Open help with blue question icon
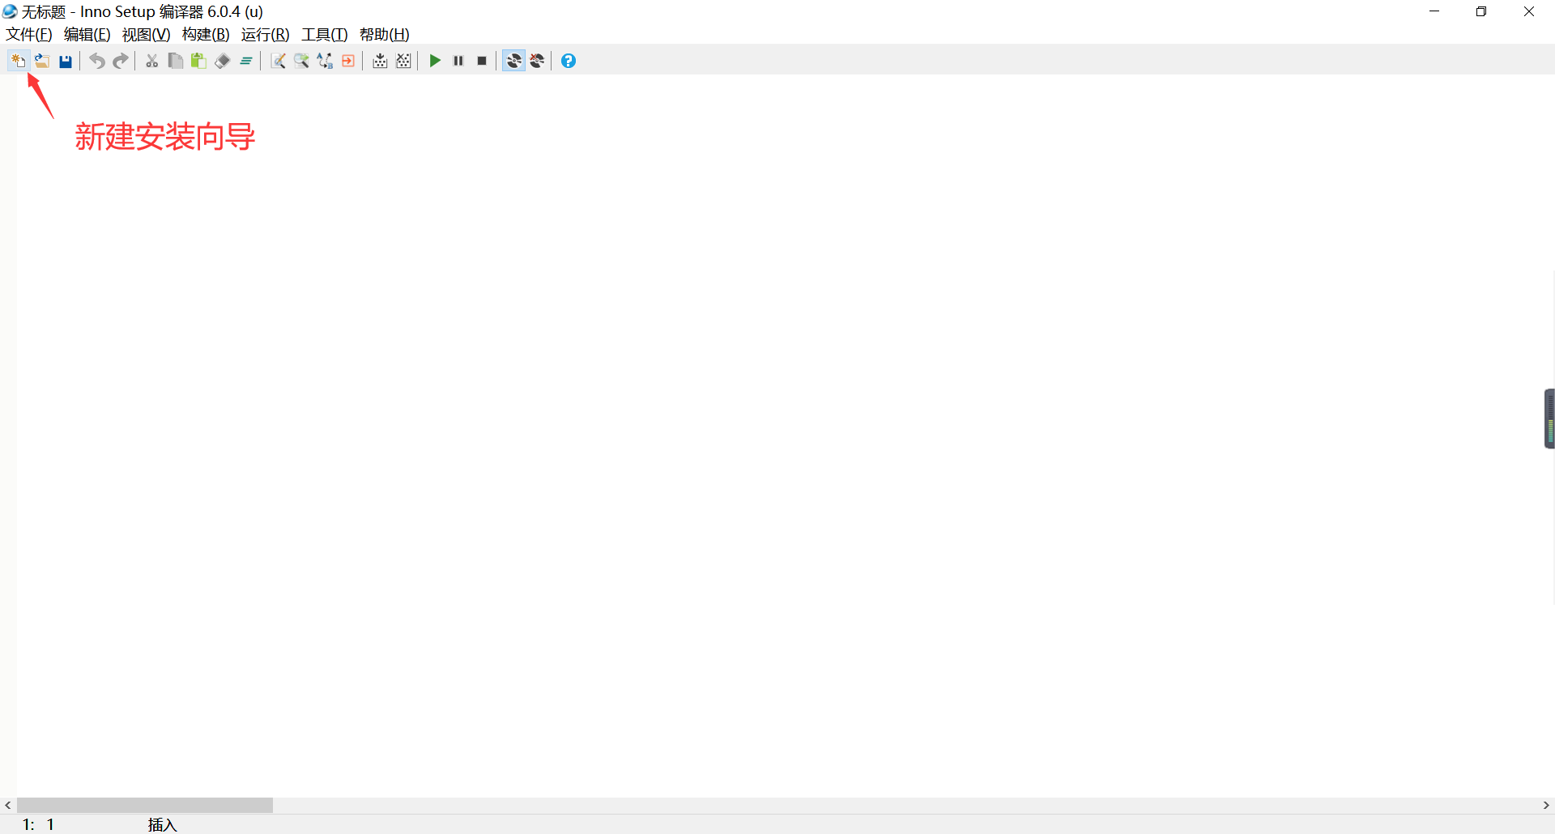The height and width of the screenshot is (834, 1555). (x=569, y=61)
